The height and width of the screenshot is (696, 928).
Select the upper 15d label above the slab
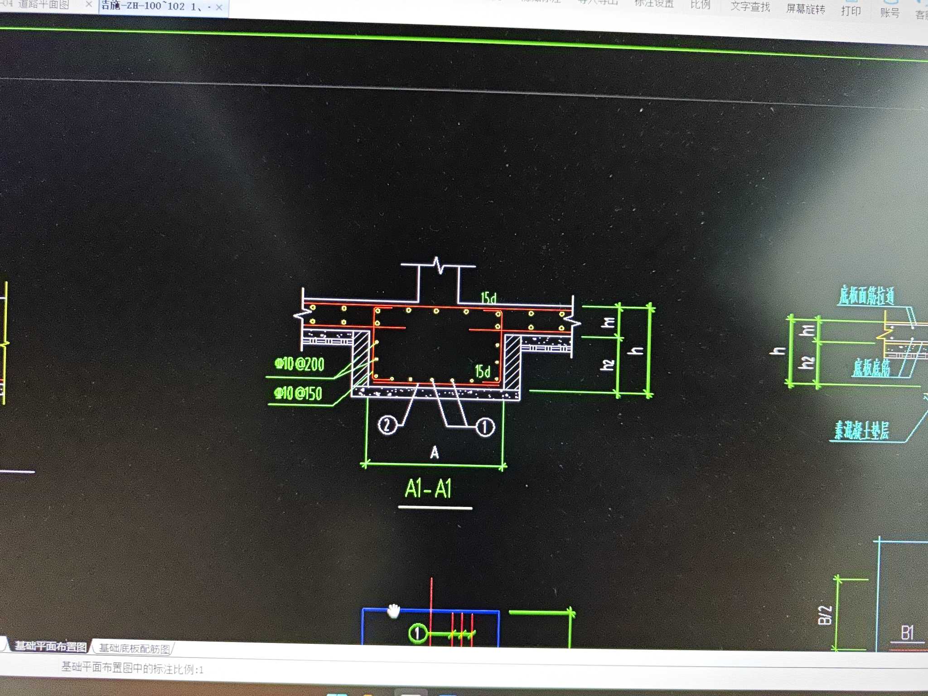point(488,297)
